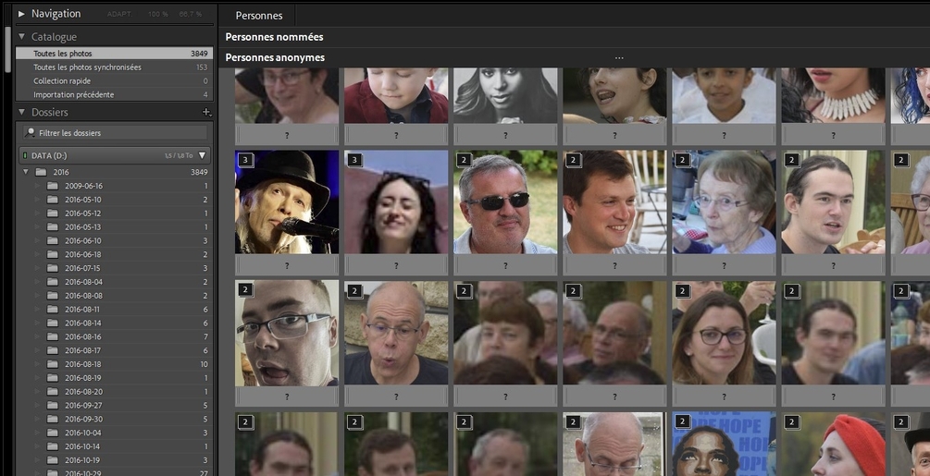Select the Personnes tab

[x=259, y=16]
